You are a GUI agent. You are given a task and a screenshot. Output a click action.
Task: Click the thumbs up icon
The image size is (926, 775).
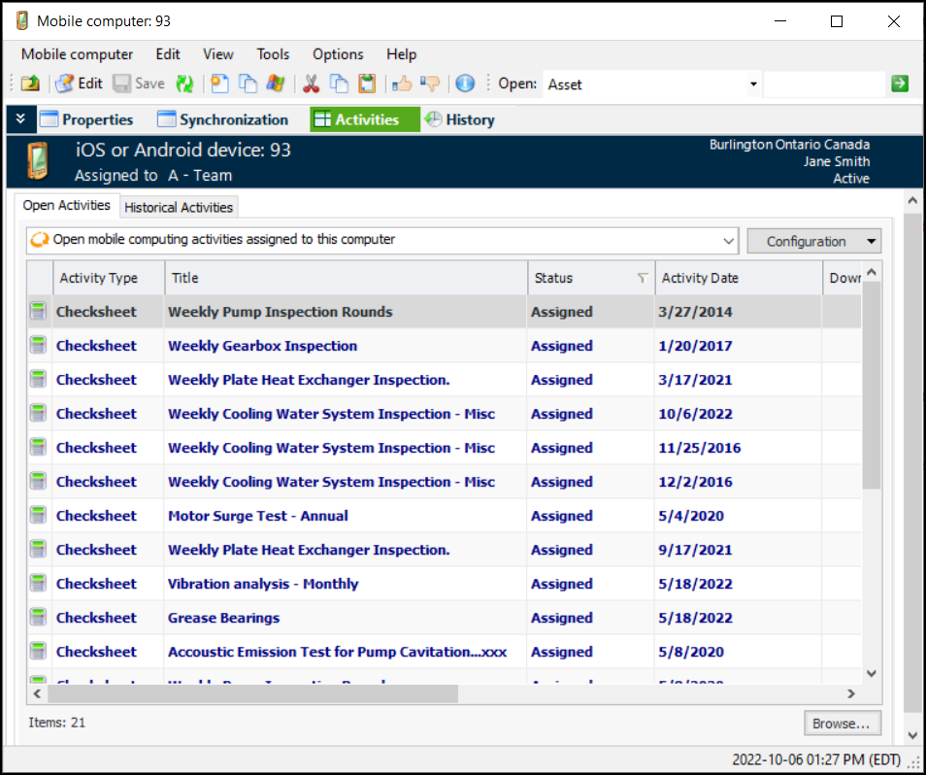coord(404,84)
